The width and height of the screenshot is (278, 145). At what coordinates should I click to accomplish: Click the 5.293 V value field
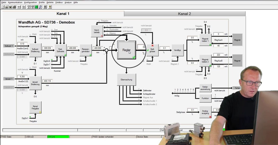click(22, 77)
